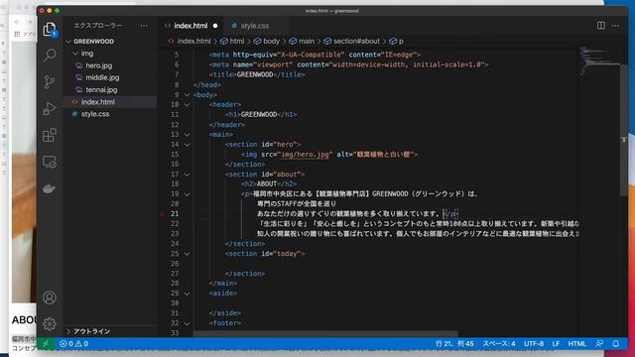Click the ABOUT heading text on line 18
Screen dimensions: 635x357
(x=267, y=183)
